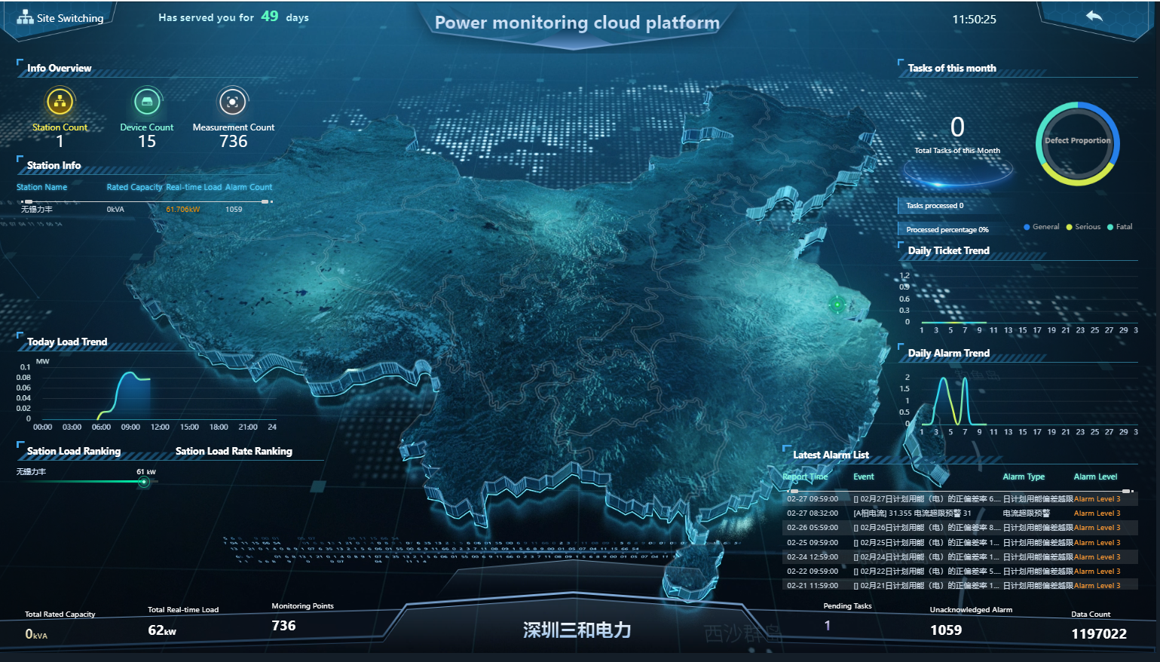Viewport: 1160px width, 662px height.
Task: Click the Pending Tasks value
Action: tap(828, 626)
